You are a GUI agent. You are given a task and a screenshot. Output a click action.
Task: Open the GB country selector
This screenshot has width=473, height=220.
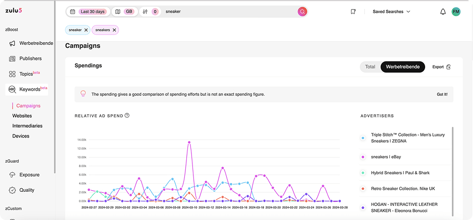124,12
